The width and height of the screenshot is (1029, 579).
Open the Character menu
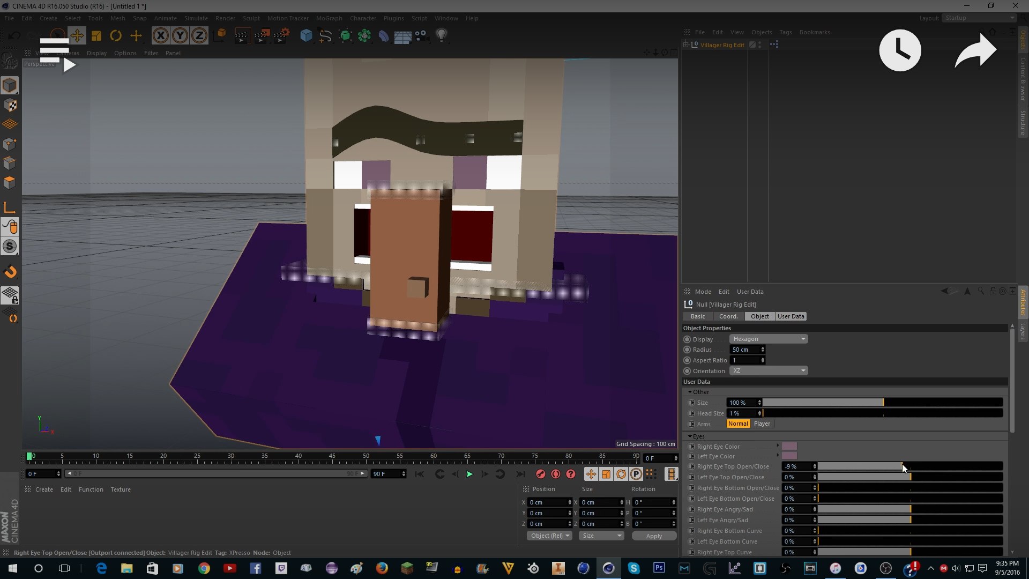pos(363,18)
